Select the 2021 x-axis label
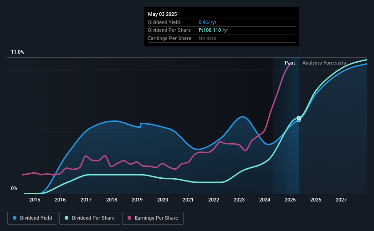The height and width of the screenshot is (231, 374). coord(188,200)
